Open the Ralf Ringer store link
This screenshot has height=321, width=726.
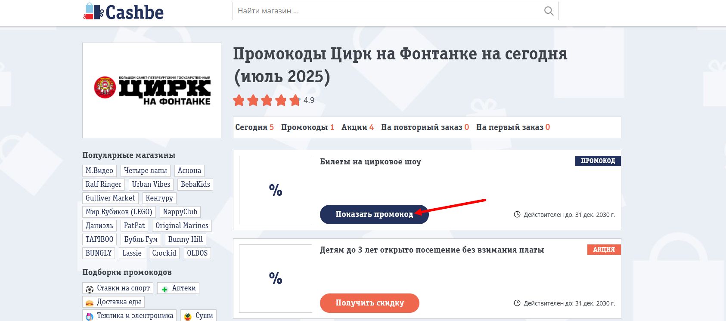point(103,185)
